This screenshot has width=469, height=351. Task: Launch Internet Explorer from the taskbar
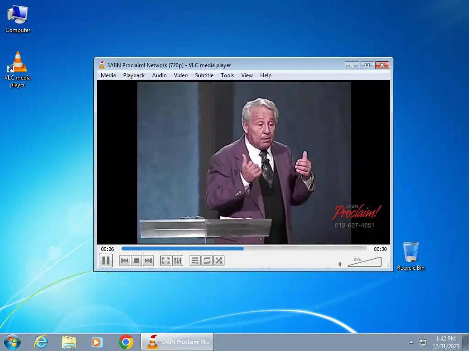point(41,342)
